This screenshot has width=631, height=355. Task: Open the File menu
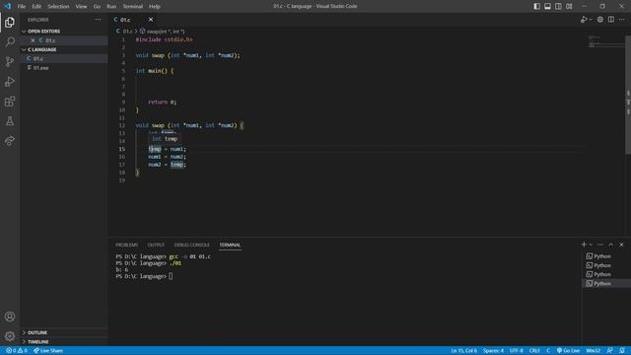pos(22,6)
